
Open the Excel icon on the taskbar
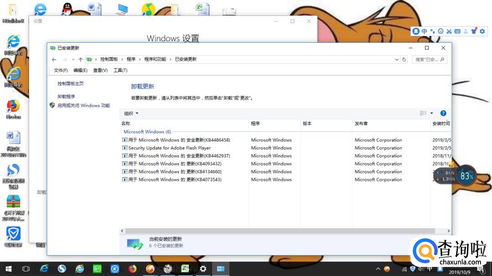pyautogui.click(x=185, y=269)
